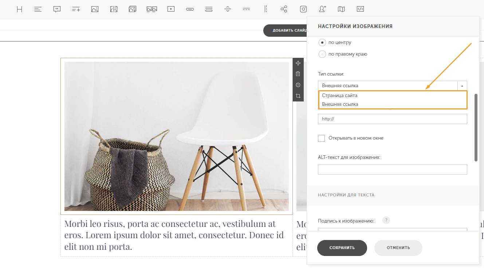Click the Настройки для текста section header

[x=346, y=195]
